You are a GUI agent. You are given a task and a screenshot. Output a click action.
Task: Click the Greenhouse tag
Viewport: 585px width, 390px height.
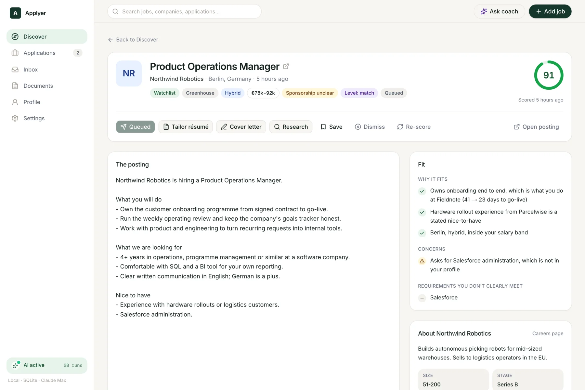pos(200,93)
